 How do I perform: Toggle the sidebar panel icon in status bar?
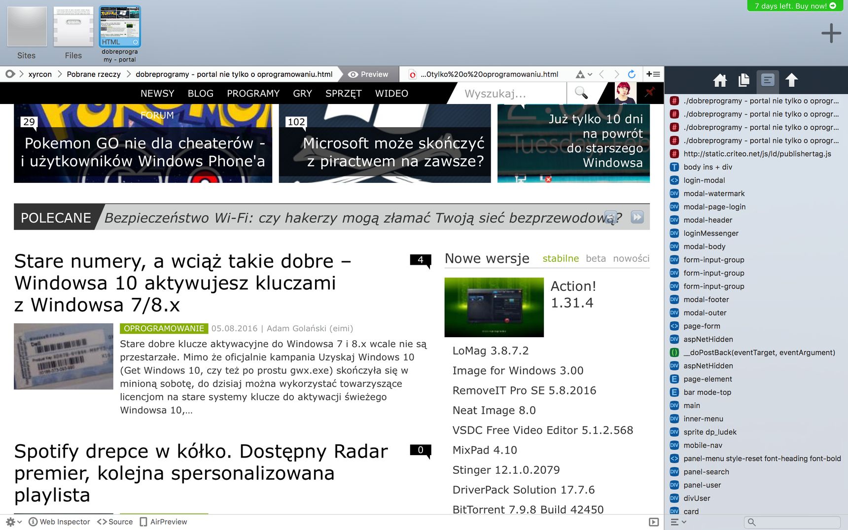coord(654,522)
